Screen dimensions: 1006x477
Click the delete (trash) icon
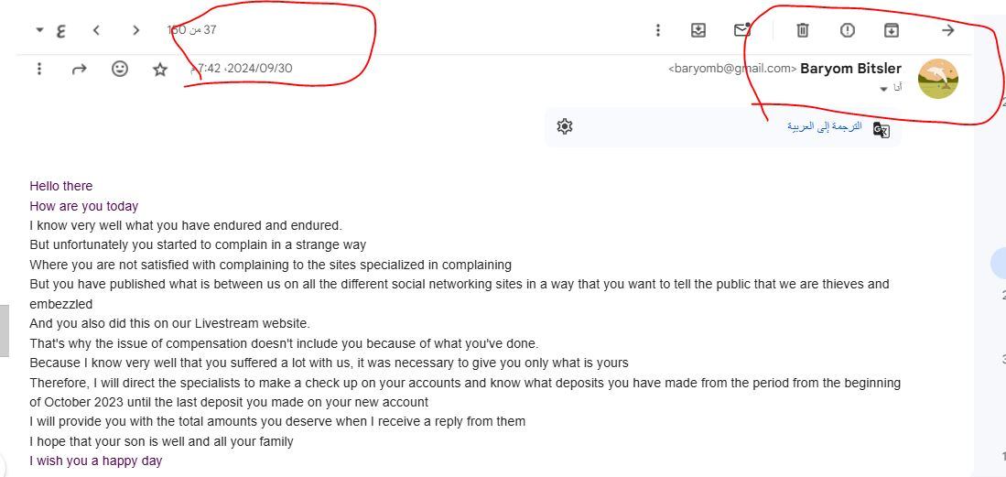pos(803,30)
